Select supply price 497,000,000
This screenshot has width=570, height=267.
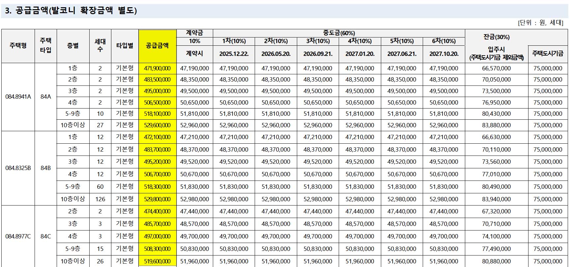click(x=157, y=236)
